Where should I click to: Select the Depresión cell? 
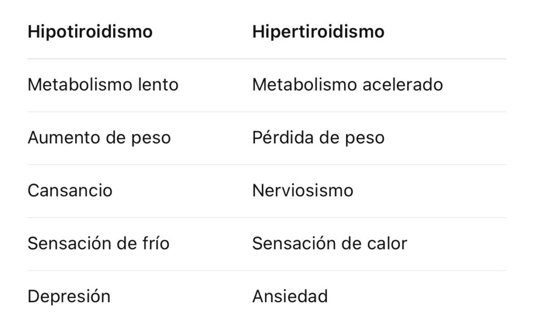pyautogui.click(x=69, y=297)
